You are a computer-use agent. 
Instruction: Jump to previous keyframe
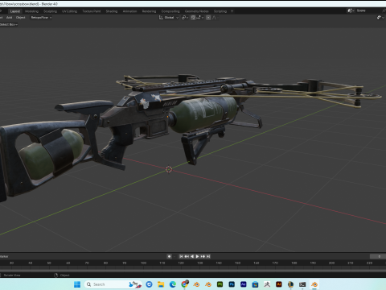pos(187,256)
